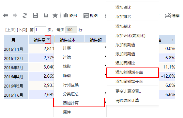Open the 视图 view toolbar button
Image resolution: width=183 pixels, height=118 pixels.
pyautogui.click(x=90, y=16)
